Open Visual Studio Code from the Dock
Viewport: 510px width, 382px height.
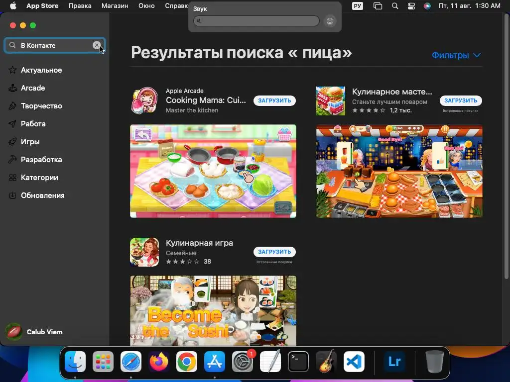click(354, 362)
